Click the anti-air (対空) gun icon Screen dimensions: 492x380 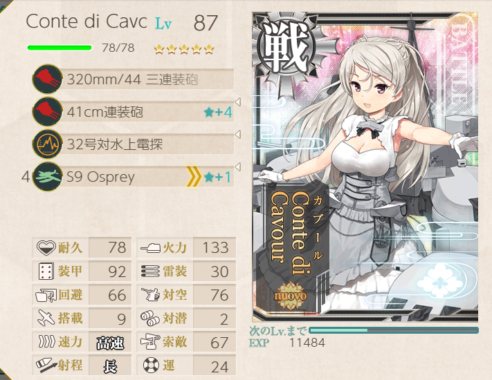pos(150,295)
